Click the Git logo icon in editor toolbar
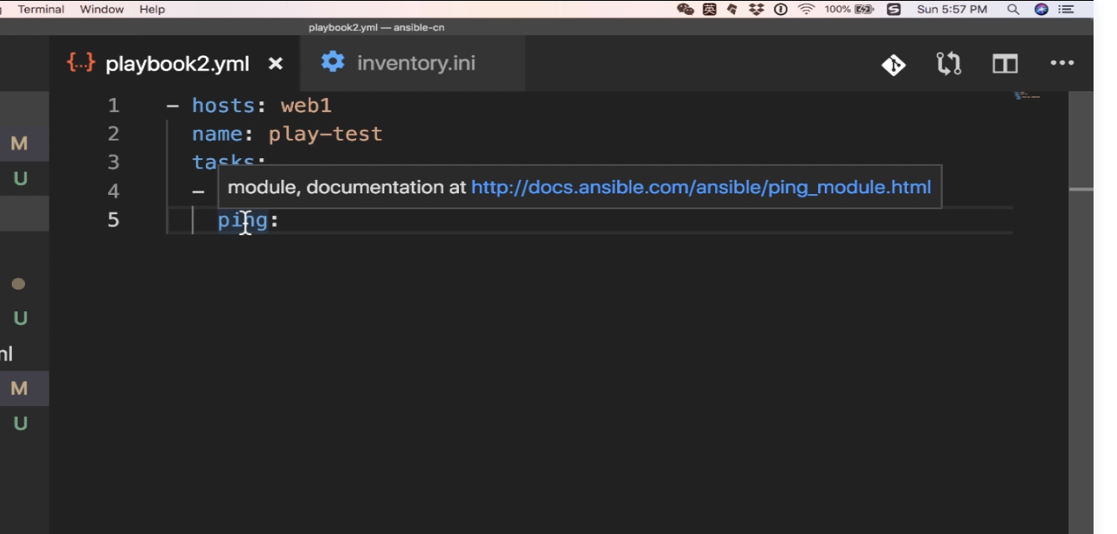The width and height of the screenshot is (1117, 534). pyautogui.click(x=893, y=64)
